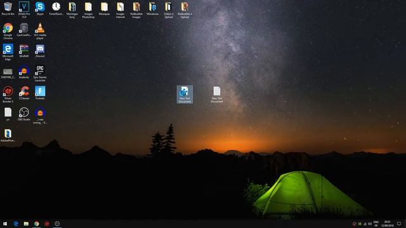Image resolution: width=406 pixels, height=228 pixels.
Task: Select the white blank file under Driver Booster
Action: pyautogui.click(x=8, y=114)
